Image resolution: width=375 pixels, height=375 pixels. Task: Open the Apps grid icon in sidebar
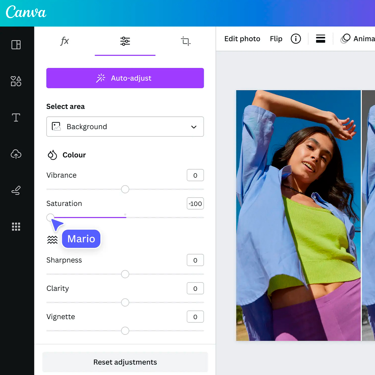click(16, 227)
